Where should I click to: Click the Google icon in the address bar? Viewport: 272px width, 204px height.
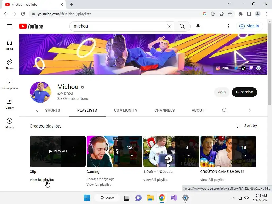(204, 14)
